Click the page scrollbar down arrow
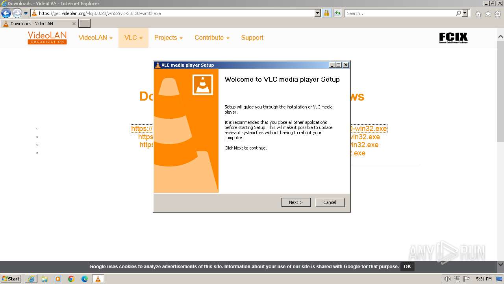The height and width of the screenshot is (284, 504). pos(500,265)
